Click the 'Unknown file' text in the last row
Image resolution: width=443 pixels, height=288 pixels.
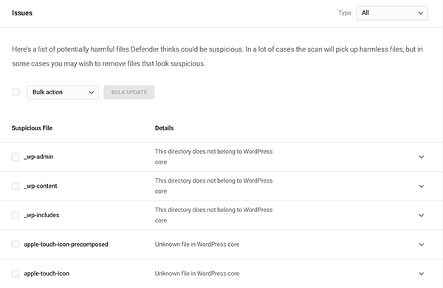pyautogui.click(x=197, y=273)
